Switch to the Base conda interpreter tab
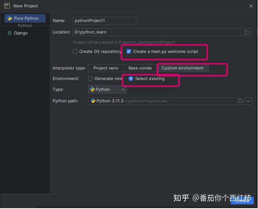 point(140,68)
